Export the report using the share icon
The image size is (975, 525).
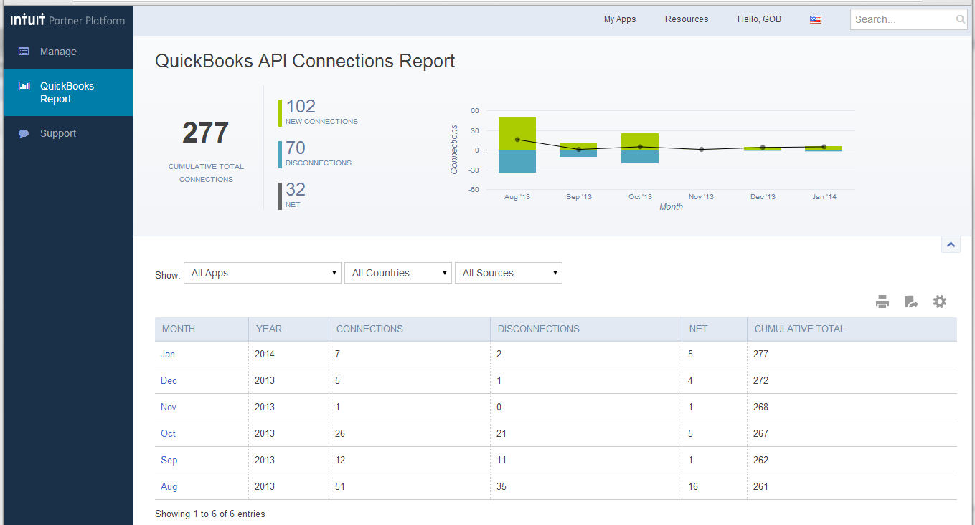tap(911, 302)
